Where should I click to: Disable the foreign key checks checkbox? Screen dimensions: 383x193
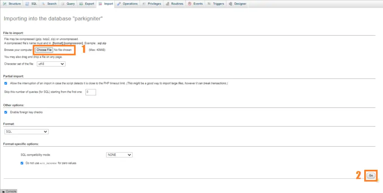[6, 112]
